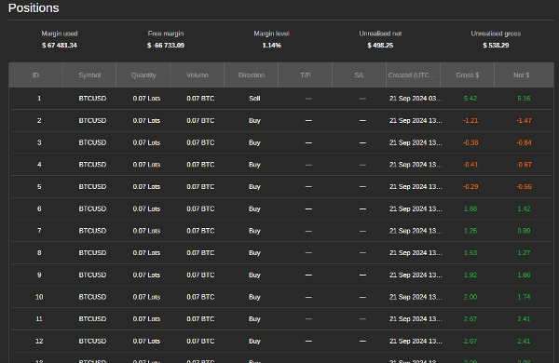
Task: Click gross value 2.00 in position 10
Action: (x=470, y=297)
